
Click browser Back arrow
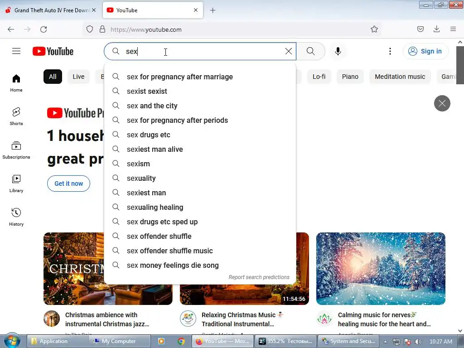click(x=11, y=29)
